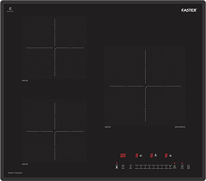Set power slider to level 5

pos(154,167)
